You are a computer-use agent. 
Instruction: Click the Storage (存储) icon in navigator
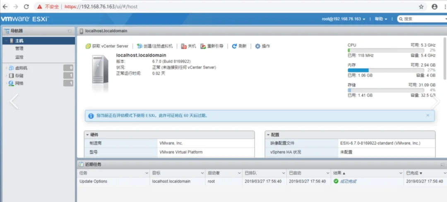click(11, 76)
